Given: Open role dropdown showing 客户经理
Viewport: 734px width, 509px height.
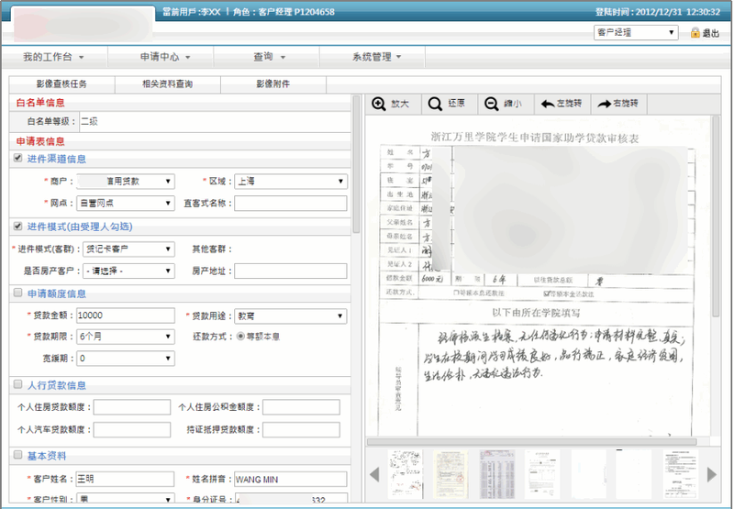Looking at the screenshot, I should (x=636, y=32).
